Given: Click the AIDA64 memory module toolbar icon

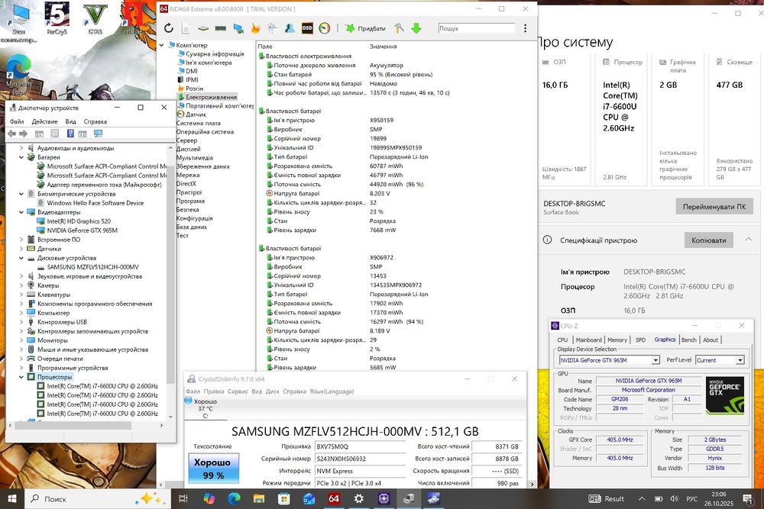Looking at the screenshot, I should pos(221,28).
